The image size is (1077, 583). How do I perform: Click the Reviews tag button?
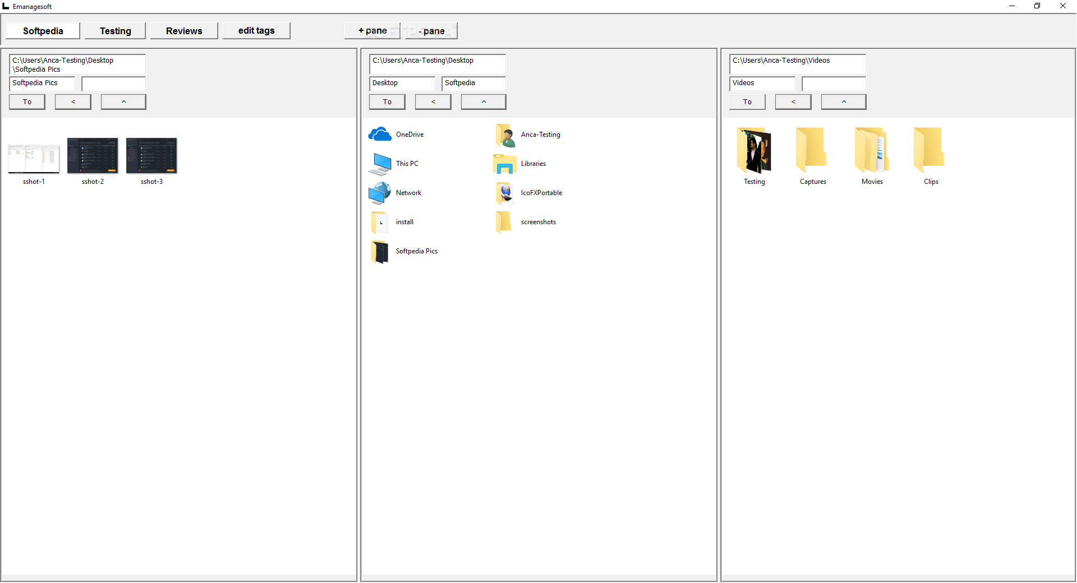(x=184, y=31)
